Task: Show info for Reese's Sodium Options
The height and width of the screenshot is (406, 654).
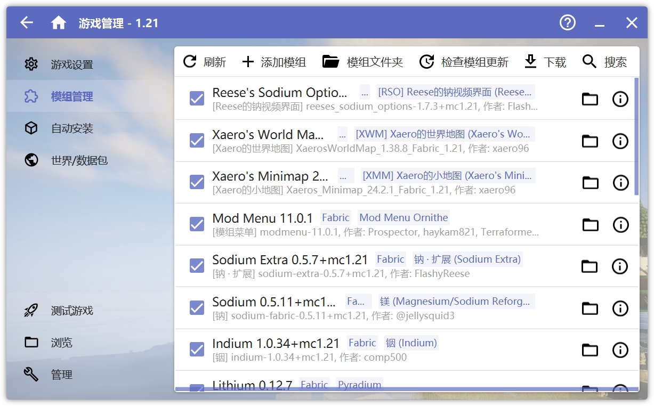Action: pos(620,99)
